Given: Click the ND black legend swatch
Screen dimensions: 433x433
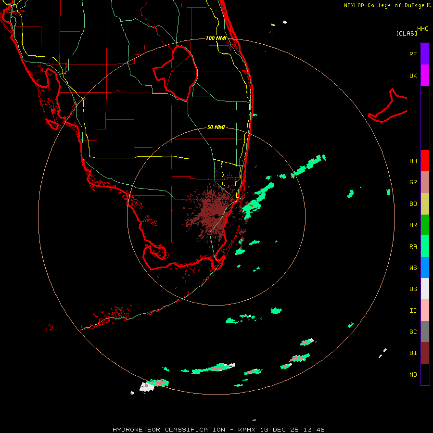Looking at the screenshot, I should click(x=425, y=374).
